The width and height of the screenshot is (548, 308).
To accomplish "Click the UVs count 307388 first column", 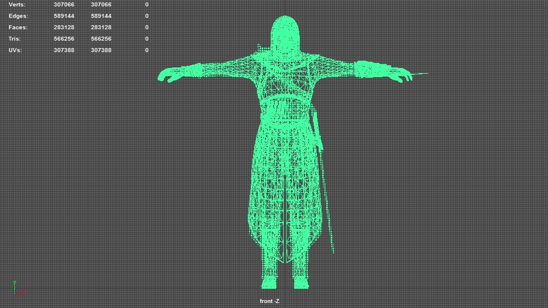I will [x=64, y=50].
